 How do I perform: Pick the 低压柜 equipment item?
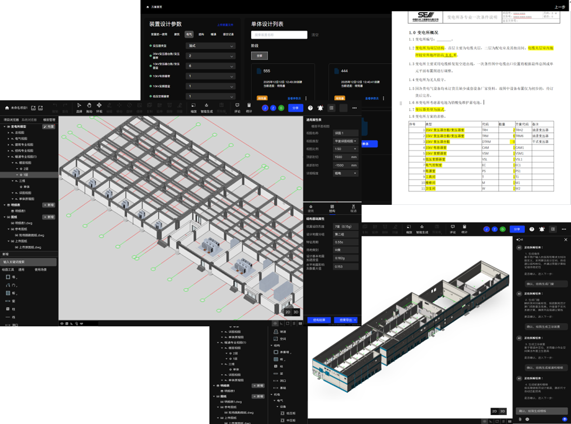(288, 413)
